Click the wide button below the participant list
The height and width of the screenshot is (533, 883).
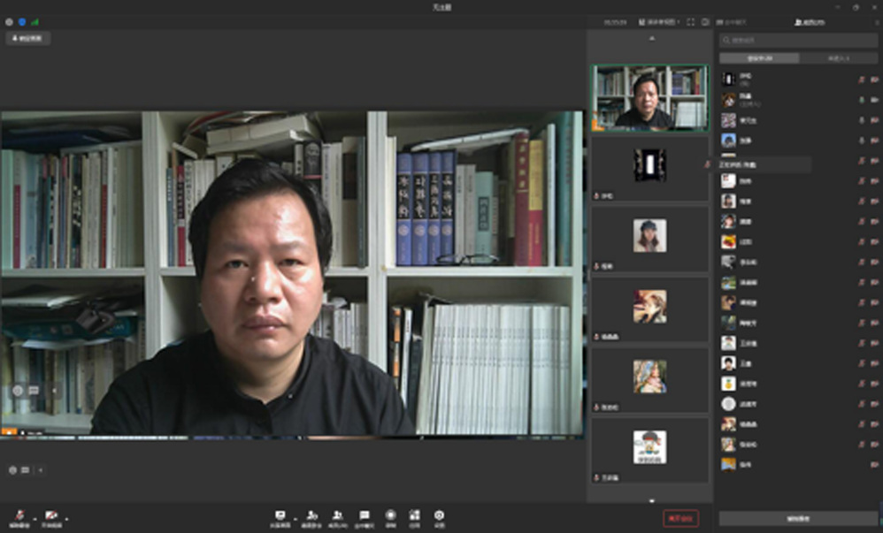coord(798,519)
